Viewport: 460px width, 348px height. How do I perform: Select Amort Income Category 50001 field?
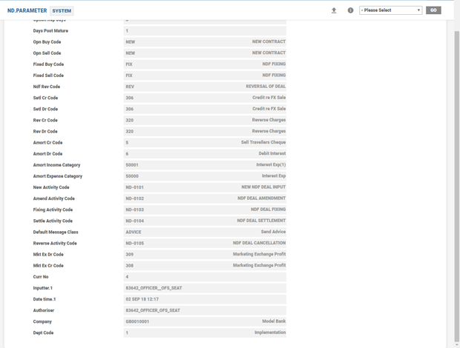[205, 165]
